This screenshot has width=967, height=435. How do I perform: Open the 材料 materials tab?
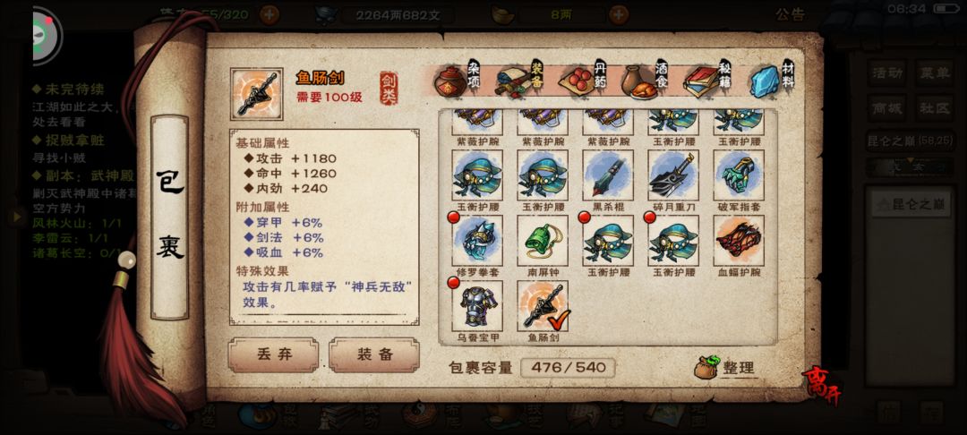772,80
